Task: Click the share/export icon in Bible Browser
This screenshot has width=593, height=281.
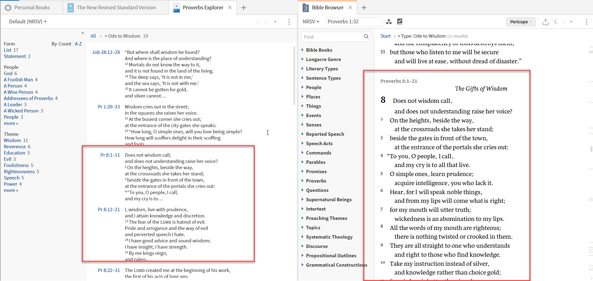Action: tap(545, 21)
